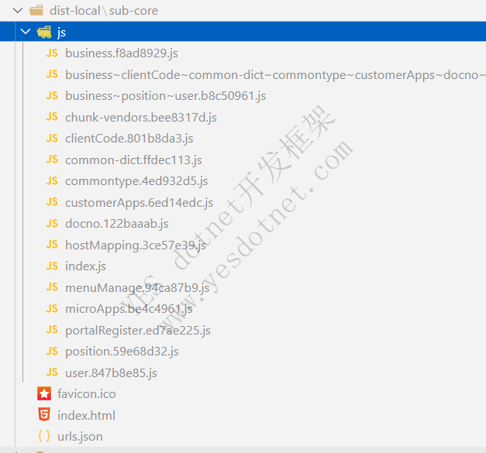The height and width of the screenshot is (453, 486).
Task: Click the star icon of favicon.ico
Action: click(x=44, y=393)
